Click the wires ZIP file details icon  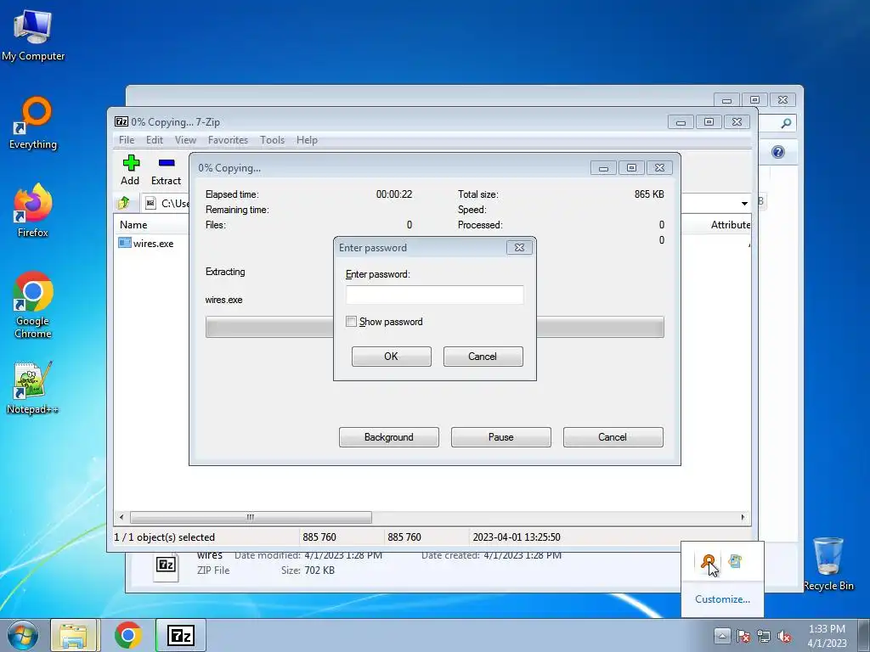[166, 566]
